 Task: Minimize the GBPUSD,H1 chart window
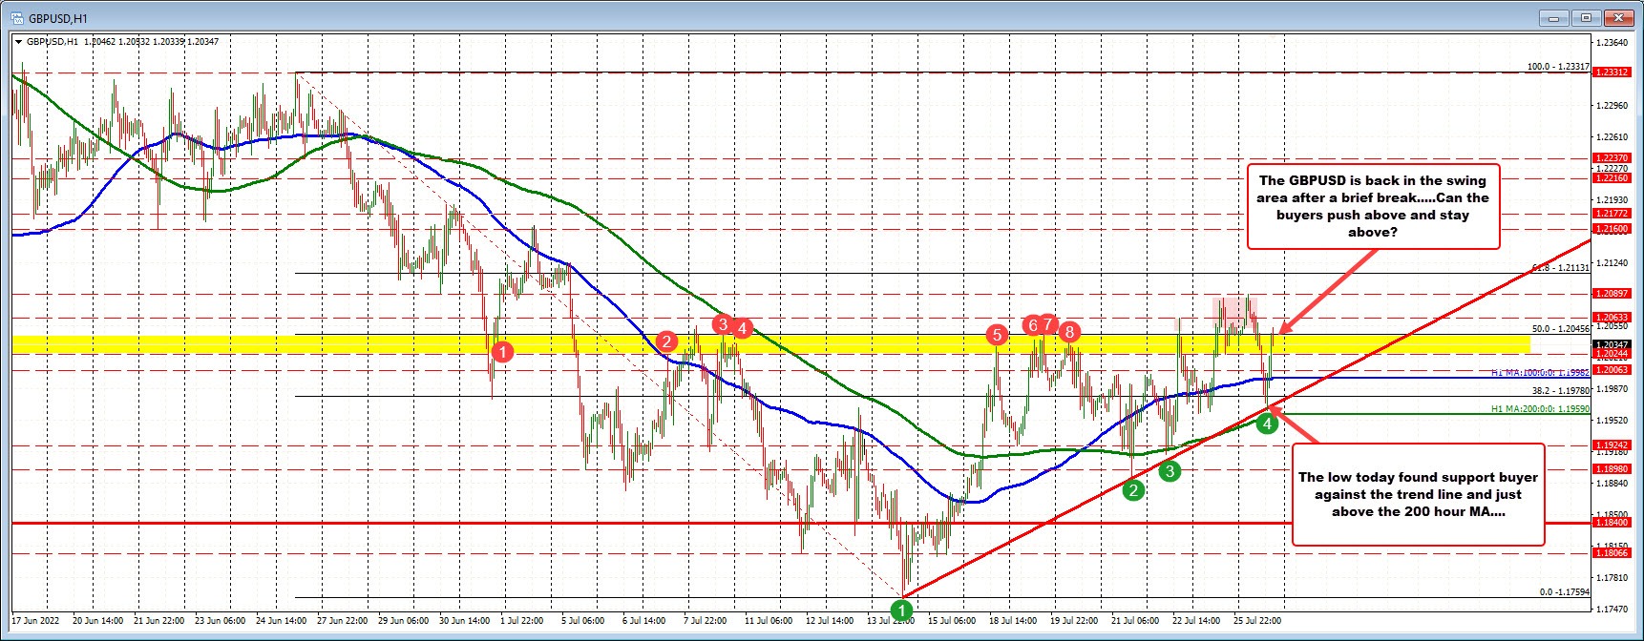[x=1553, y=18]
